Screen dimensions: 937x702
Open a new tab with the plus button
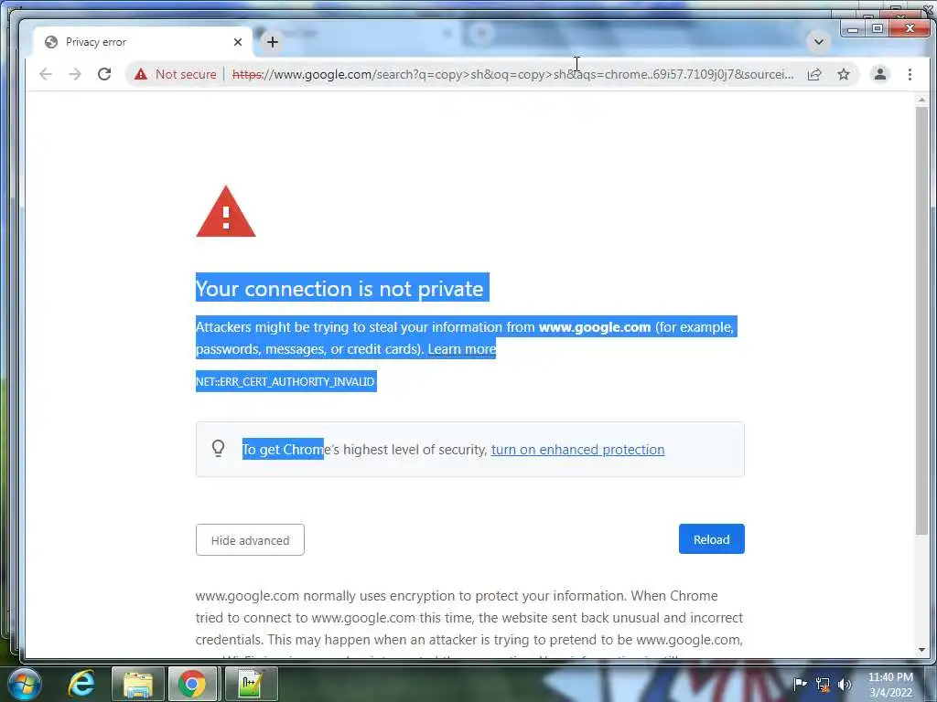click(x=273, y=42)
